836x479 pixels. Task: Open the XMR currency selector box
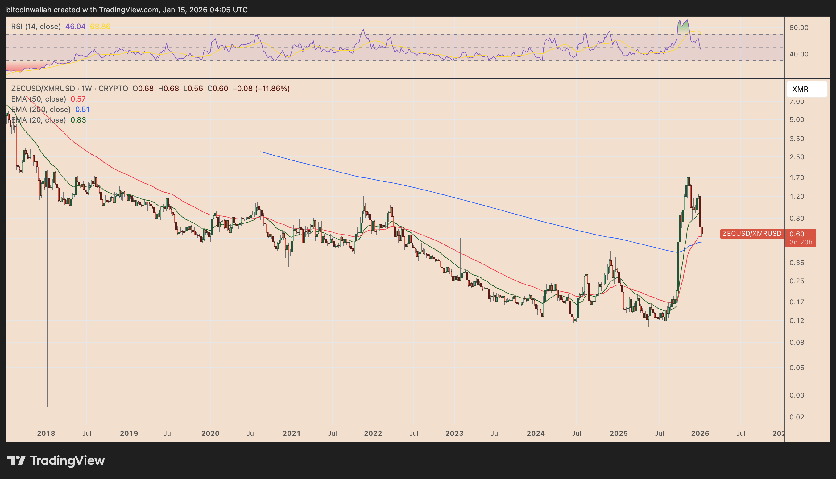[806, 89]
